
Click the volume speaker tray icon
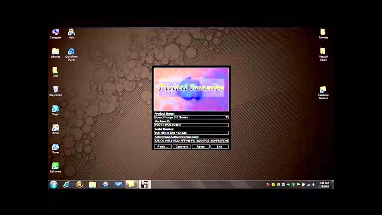click(x=314, y=185)
